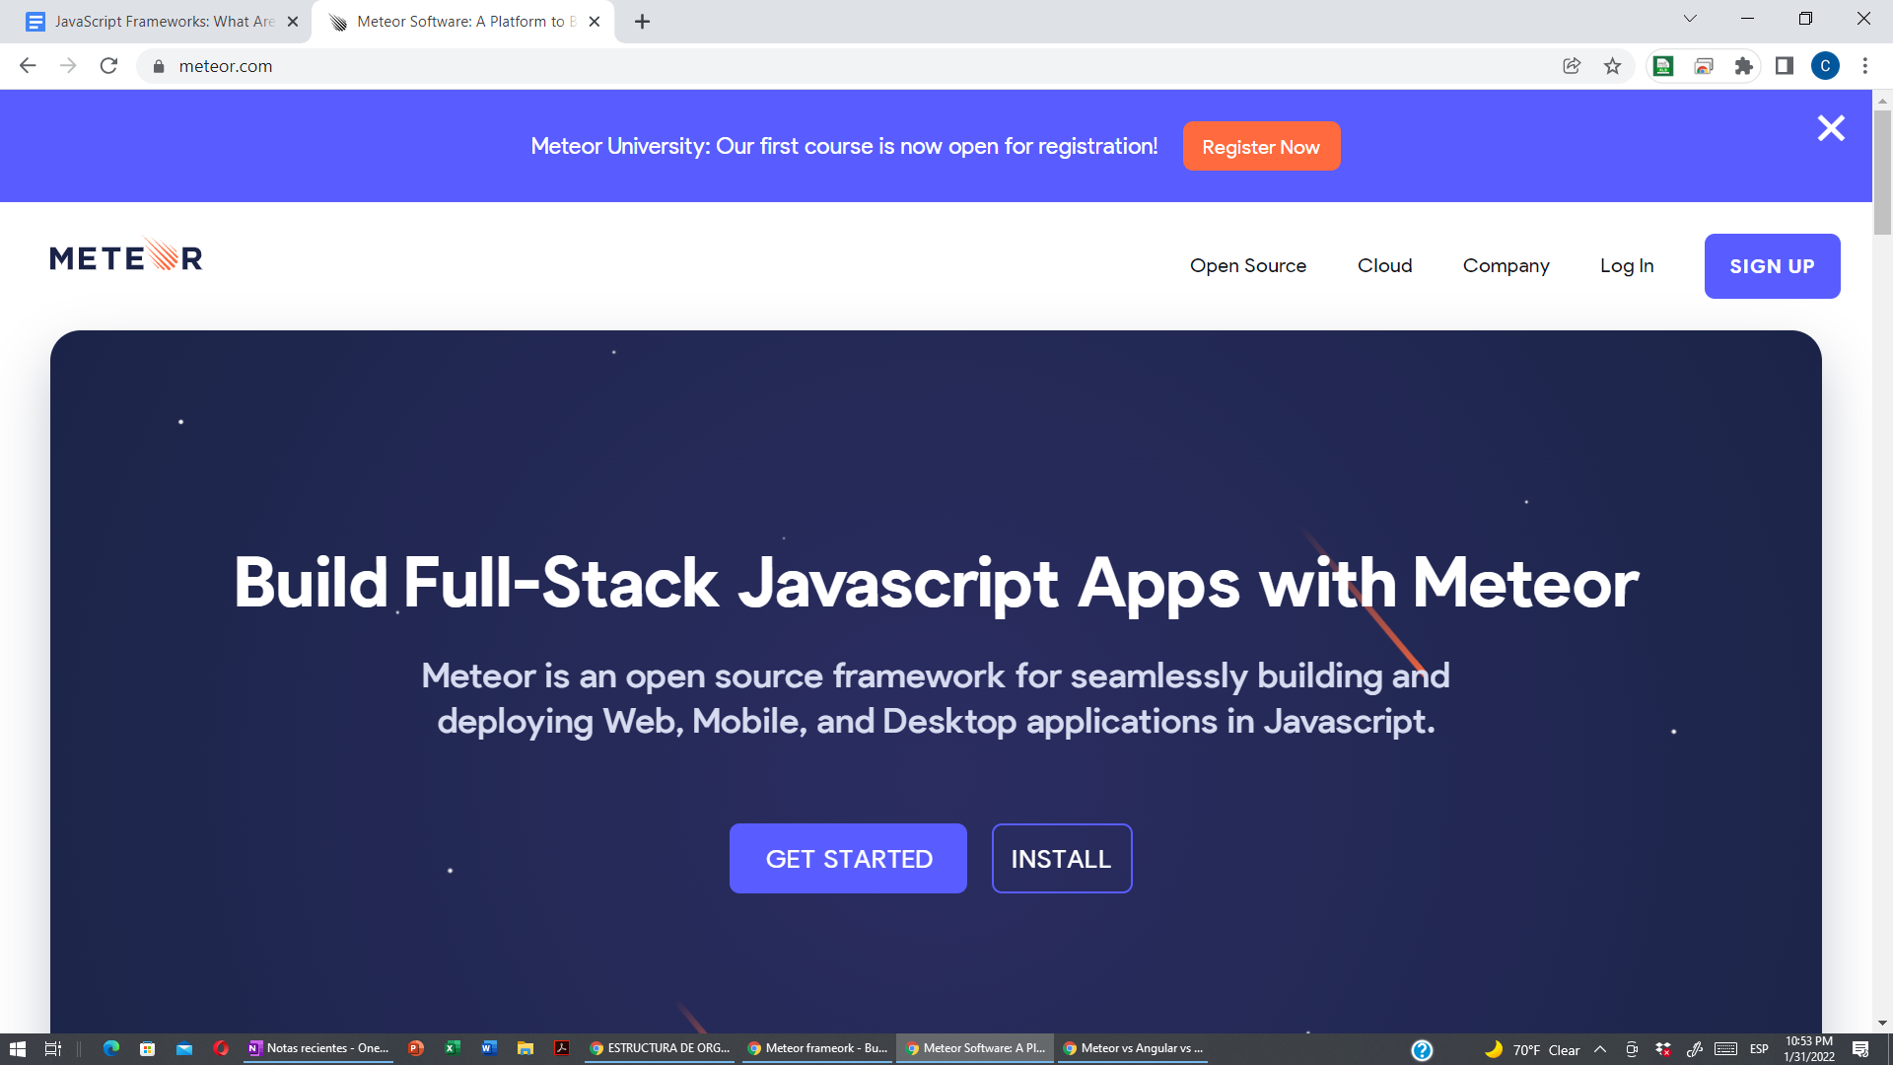The width and height of the screenshot is (1893, 1065).
Task: Open the clock showing 10:53 PM
Action: coord(1809,1049)
